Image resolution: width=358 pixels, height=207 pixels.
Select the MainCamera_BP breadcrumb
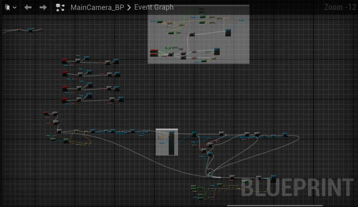pos(97,7)
